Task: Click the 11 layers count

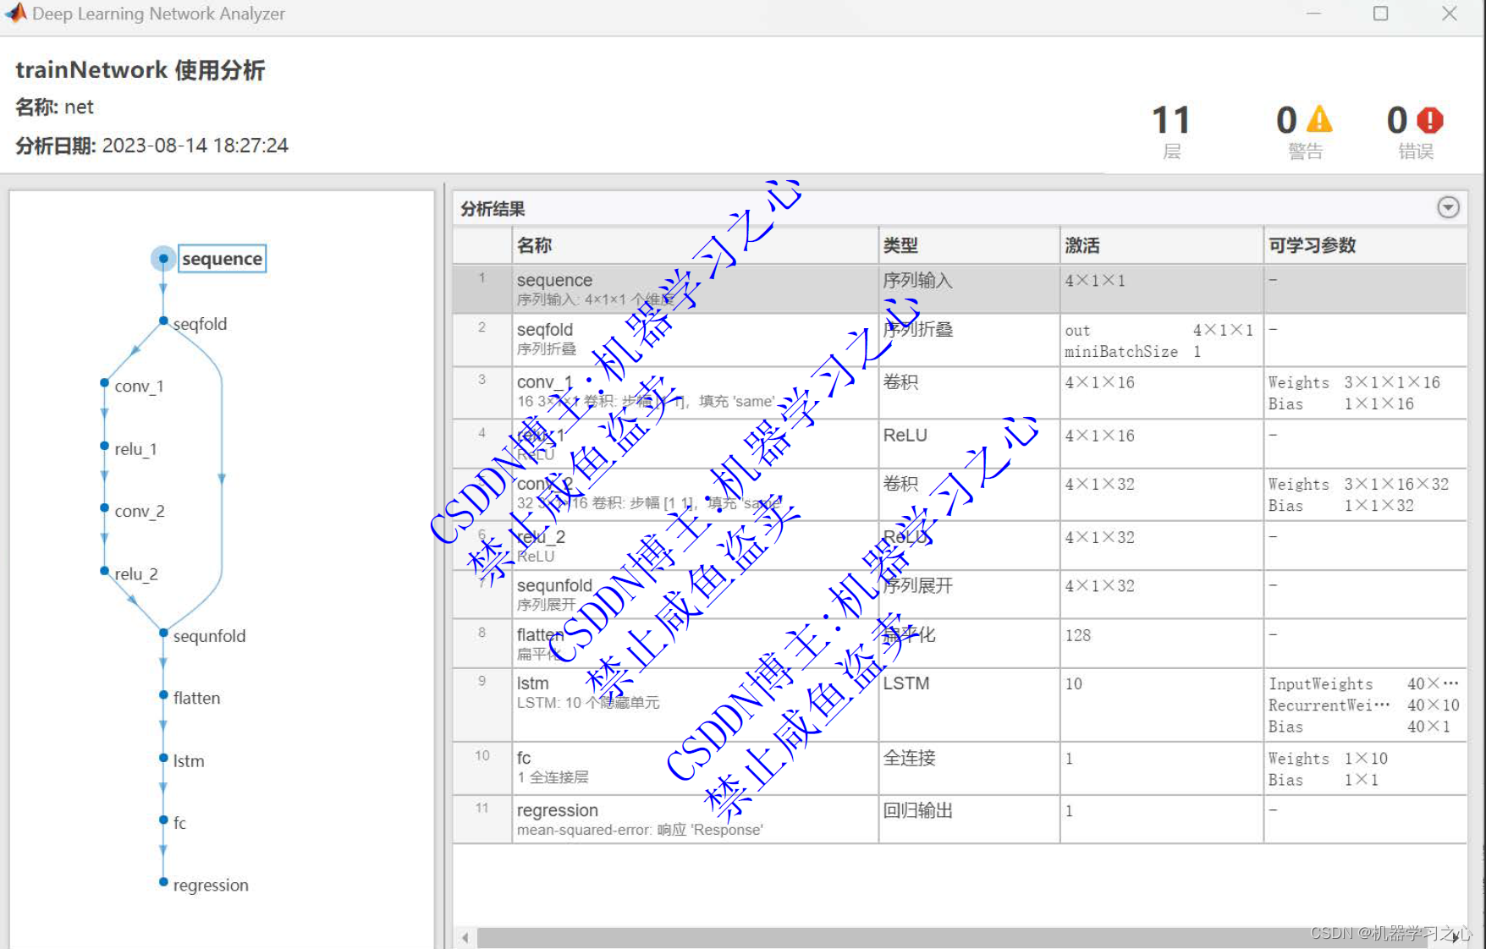Action: [x=1171, y=120]
